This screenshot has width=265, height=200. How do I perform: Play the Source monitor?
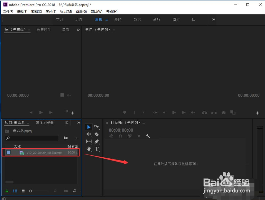click(x=41, y=112)
